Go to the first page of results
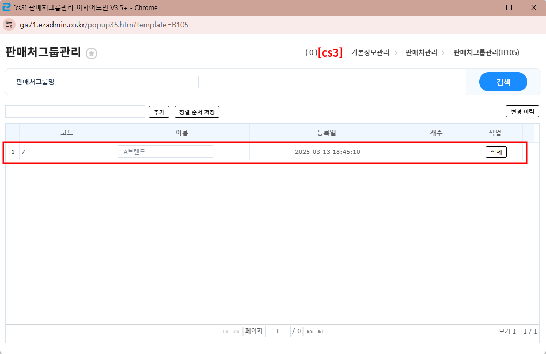 [x=225, y=332]
